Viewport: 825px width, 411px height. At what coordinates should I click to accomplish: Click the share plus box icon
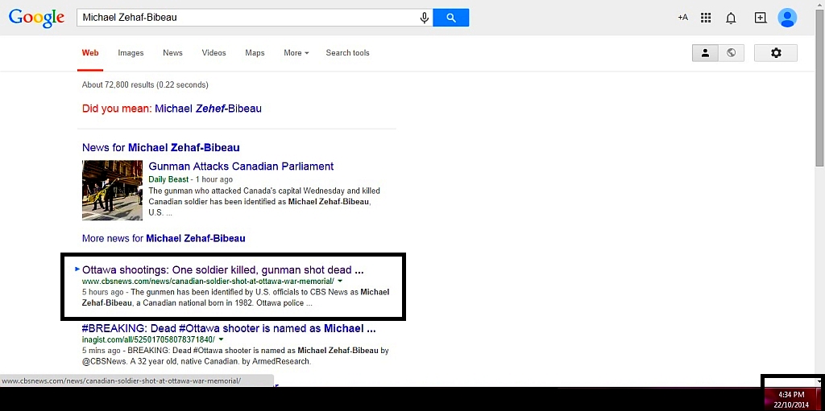pos(761,18)
